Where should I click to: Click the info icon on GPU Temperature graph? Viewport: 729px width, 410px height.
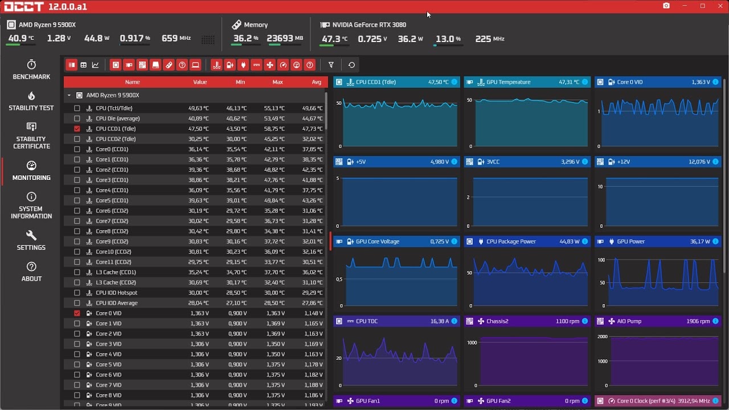585,82
